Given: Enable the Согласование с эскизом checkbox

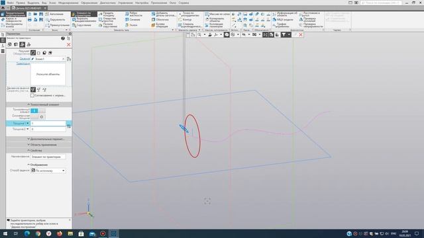Looking at the screenshot, I should (32, 95).
